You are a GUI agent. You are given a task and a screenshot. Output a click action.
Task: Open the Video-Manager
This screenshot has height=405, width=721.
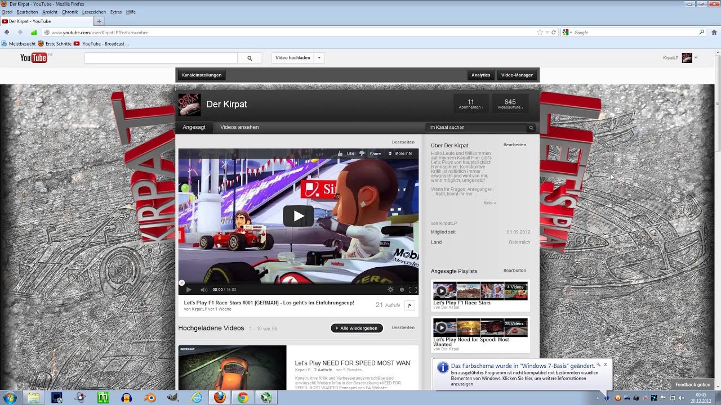pyautogui.click(x=517, y=75)
